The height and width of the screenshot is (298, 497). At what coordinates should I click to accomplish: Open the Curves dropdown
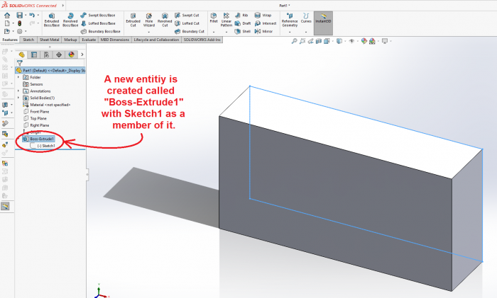(x=306, y=21)
